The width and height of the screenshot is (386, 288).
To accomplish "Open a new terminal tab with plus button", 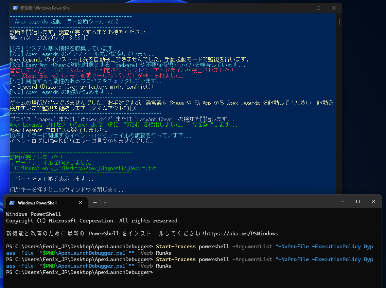I will (x=95, y=202).
